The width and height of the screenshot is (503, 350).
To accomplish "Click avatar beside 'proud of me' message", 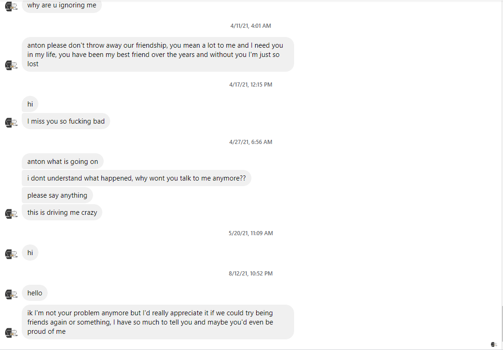I will point(11,333).
